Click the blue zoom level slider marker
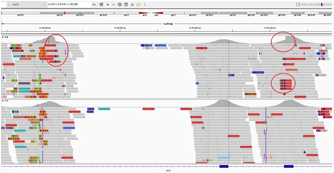Image resolution: width=334 pixels, height=173 pixels. pos(322,5)
